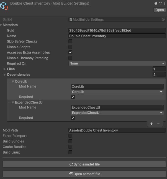Click the Name field showing Double Chest Inventory

coord(117,36)
